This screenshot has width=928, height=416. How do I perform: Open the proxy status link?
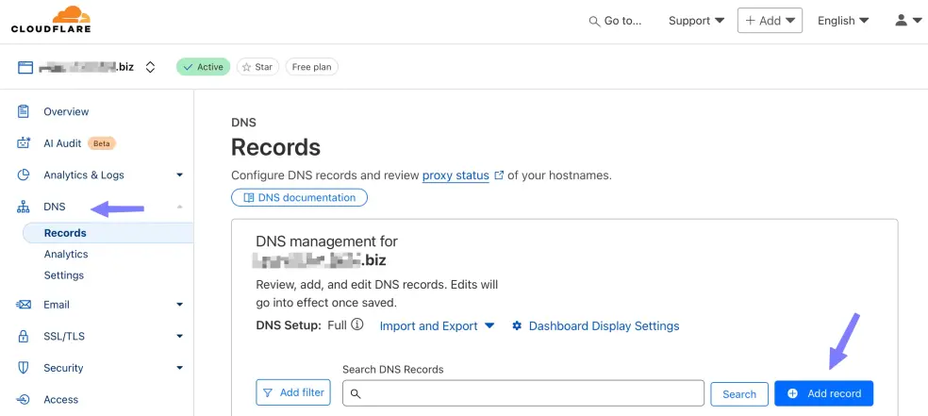click(x=456, y=175)
